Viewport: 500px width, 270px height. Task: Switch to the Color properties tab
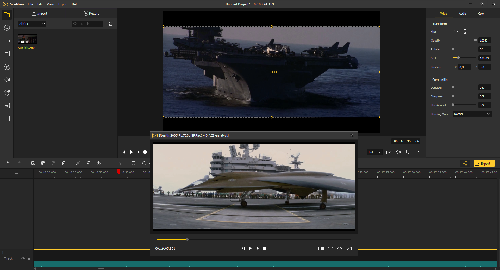tap(481, 14)
